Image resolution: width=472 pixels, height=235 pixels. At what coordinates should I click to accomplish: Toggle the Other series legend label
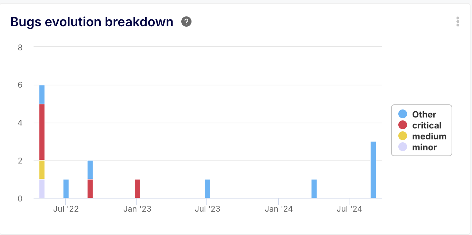tap(424, 114)
